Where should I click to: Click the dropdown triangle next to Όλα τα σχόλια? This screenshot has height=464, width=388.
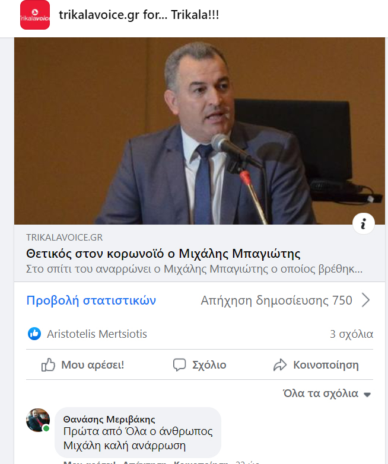[367, 395]
